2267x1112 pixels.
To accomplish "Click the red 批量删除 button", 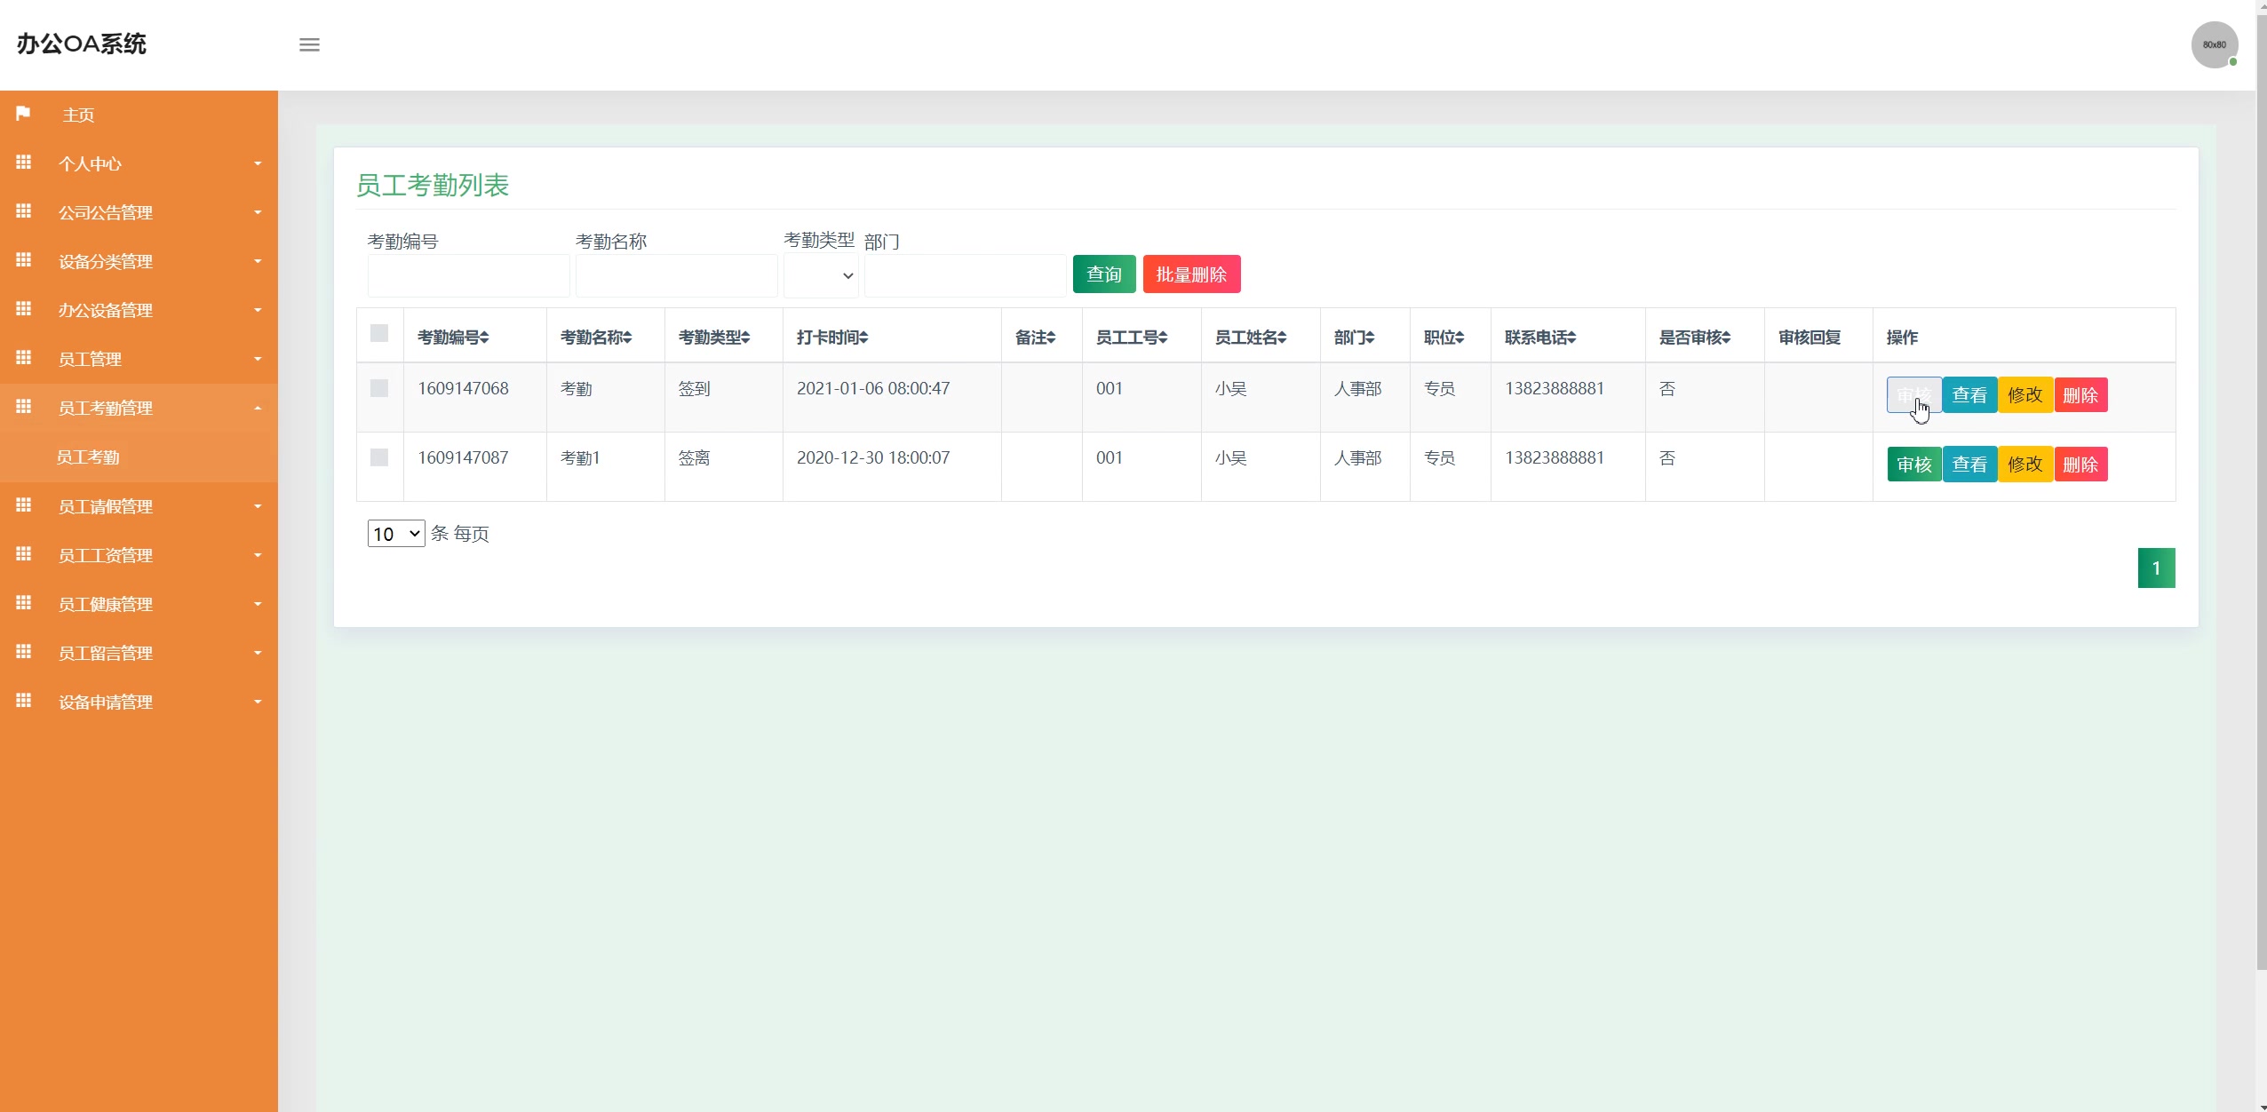I will pyautogui.click(x=1191, y=274).
